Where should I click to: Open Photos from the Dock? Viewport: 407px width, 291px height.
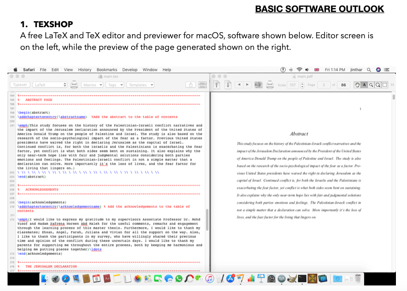coord(138,279)
